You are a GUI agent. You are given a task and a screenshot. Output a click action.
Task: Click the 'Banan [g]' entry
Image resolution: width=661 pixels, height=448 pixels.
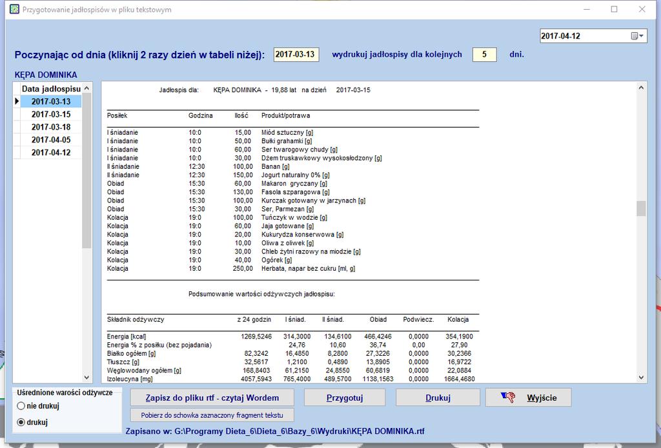pyautogui.click(x=275, y=166)
